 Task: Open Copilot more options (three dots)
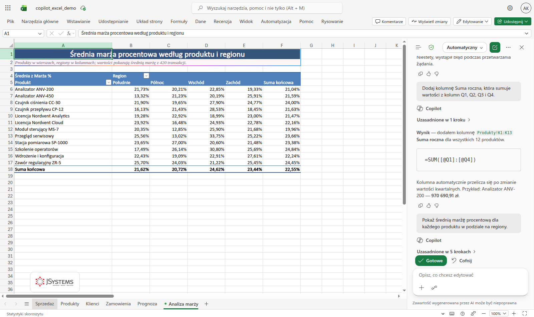pos(508,47)
